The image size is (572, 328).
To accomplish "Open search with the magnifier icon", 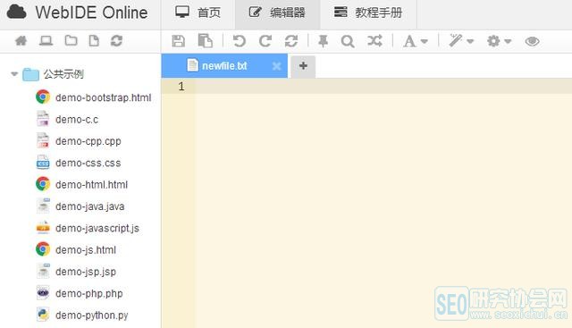I will tap(348, 41).
